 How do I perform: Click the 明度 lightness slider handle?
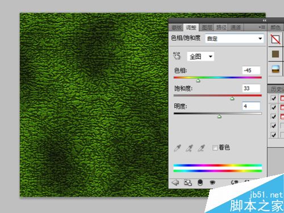(x=219, y=116)
